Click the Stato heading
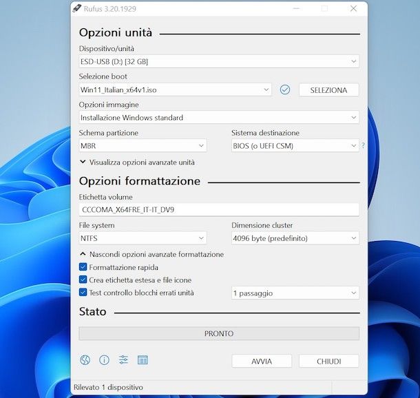This screenshot has width=420, height=398. coord(93,311)
